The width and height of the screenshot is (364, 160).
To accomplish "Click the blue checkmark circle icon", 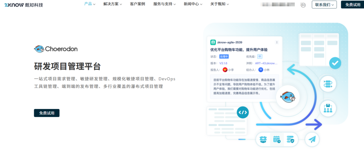I will 334,64.
